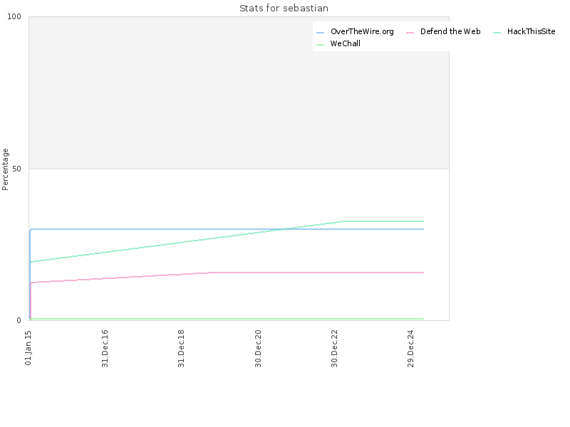570x427 pixels.
Task: Select the Defend the Web legend label
Action: (x=450, y=31)
